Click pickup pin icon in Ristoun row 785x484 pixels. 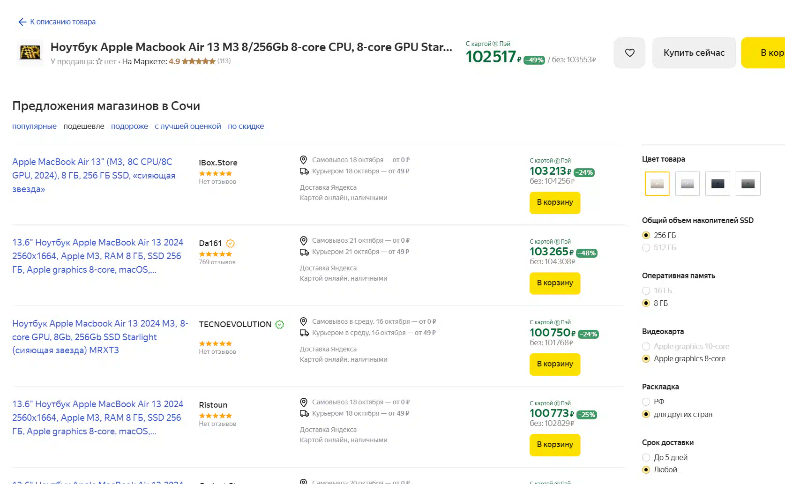pos(304,402)
